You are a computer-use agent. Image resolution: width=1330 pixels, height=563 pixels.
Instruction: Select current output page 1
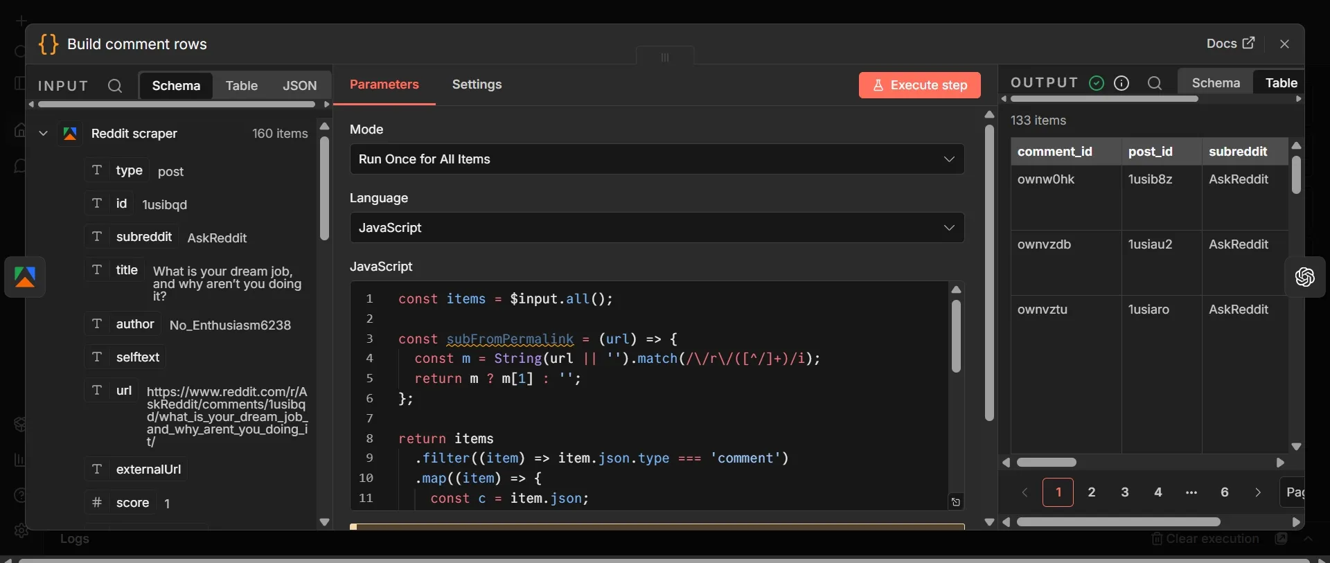[1058, 492]
